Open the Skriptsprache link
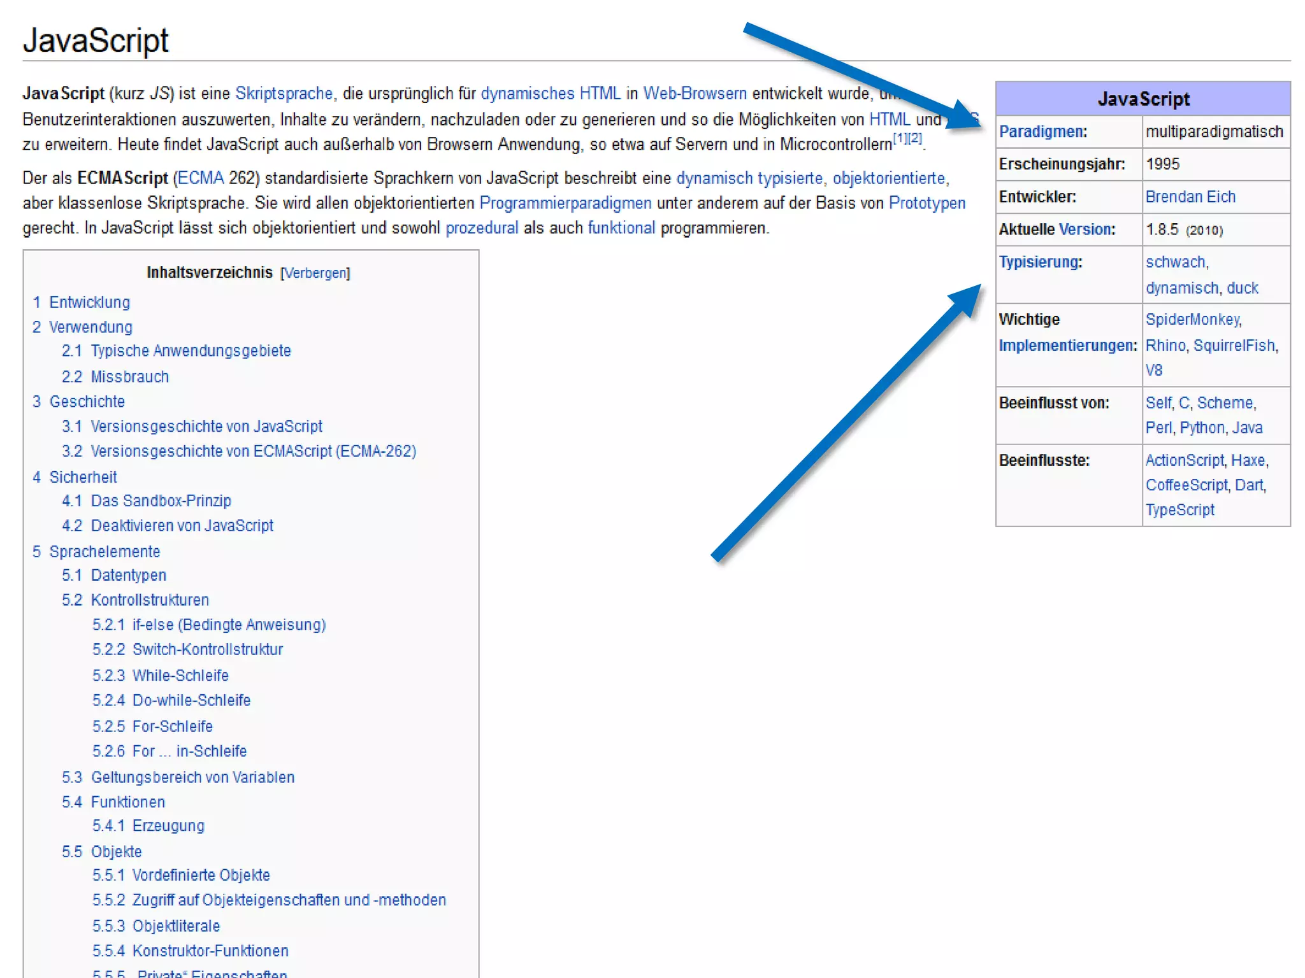The image size is (1305, 978). click(x=284, y=94)
